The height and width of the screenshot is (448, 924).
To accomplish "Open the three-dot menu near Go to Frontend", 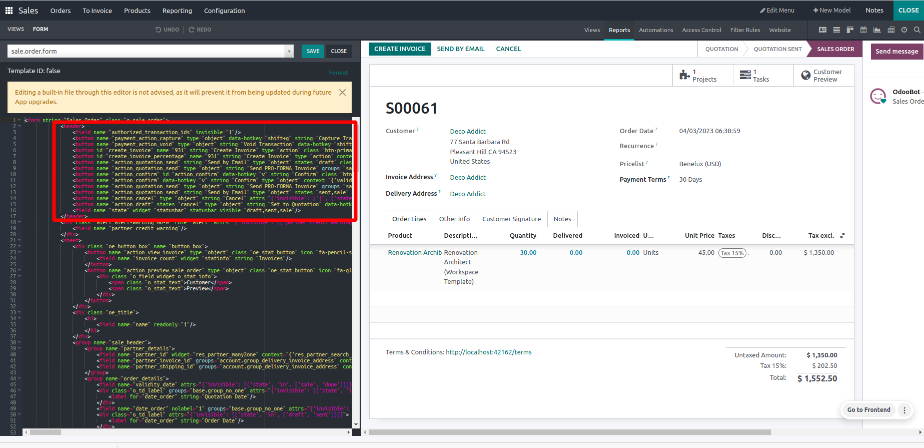I will [904, 410].
